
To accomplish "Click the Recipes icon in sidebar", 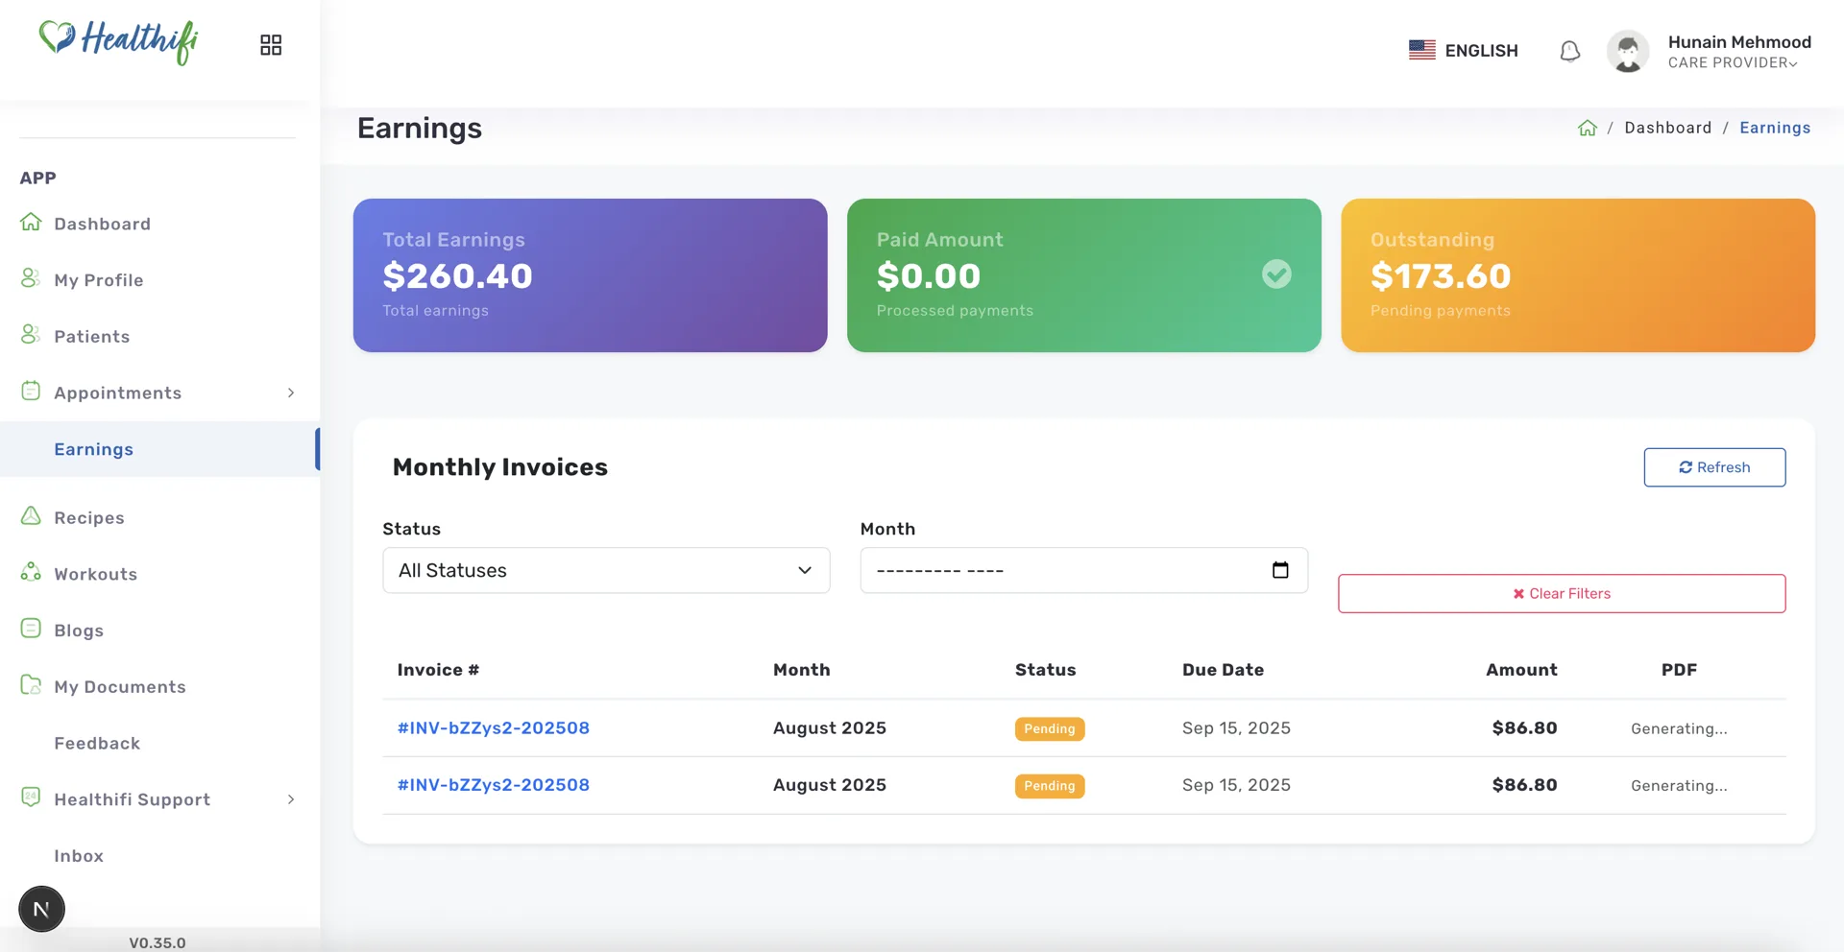I will [x=31, y=516].
